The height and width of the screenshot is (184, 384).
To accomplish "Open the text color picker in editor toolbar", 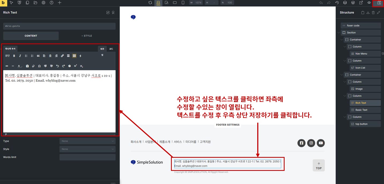I will [19, 66].
